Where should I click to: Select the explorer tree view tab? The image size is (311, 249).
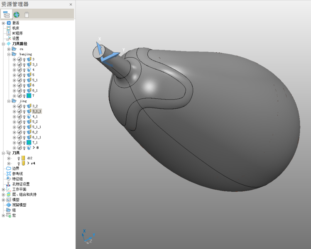tap(6, 15)
